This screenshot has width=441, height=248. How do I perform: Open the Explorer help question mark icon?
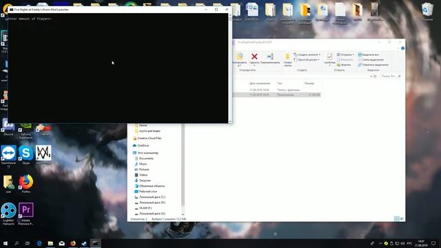(x=402, y=48)
